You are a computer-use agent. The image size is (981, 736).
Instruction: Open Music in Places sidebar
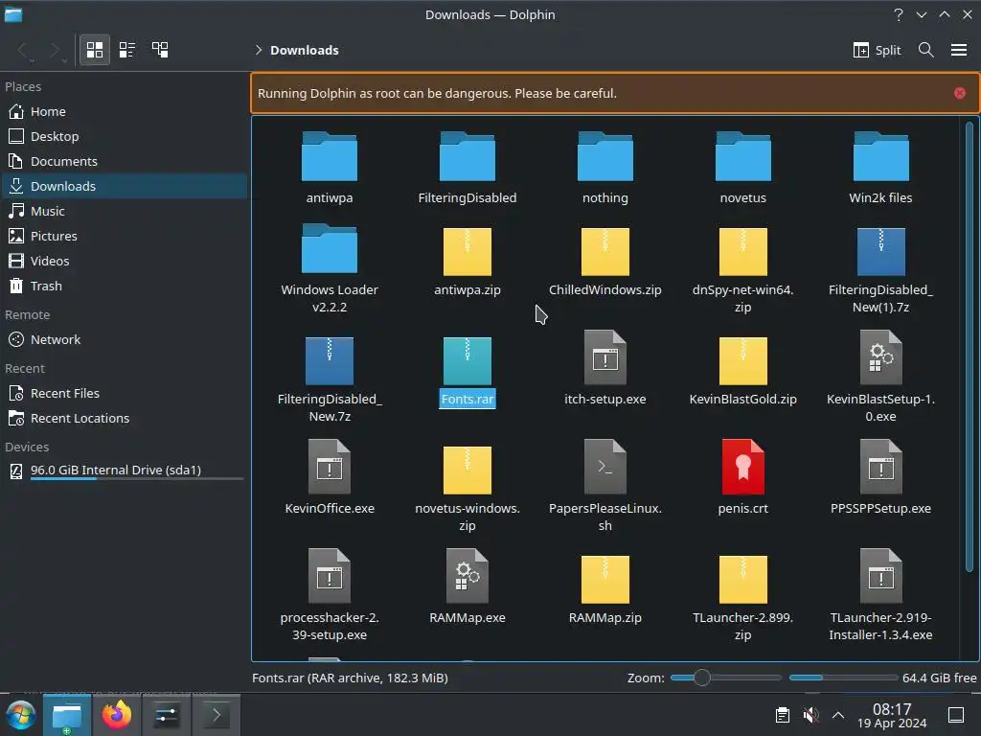coord(124,212)
